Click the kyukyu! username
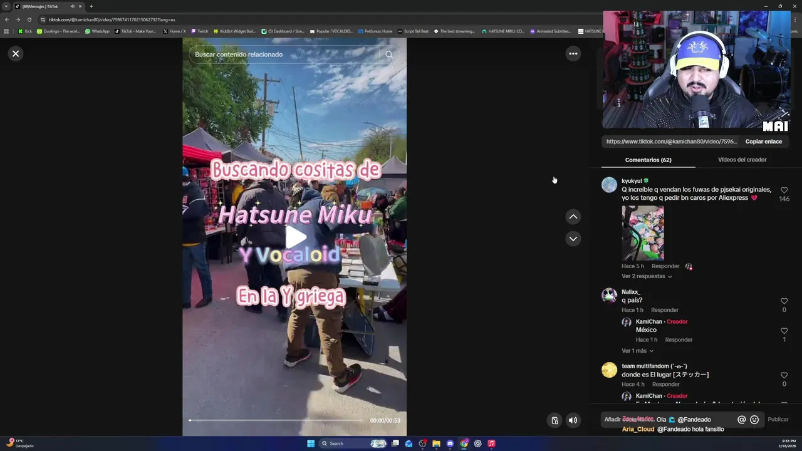 tap(632, 181)
